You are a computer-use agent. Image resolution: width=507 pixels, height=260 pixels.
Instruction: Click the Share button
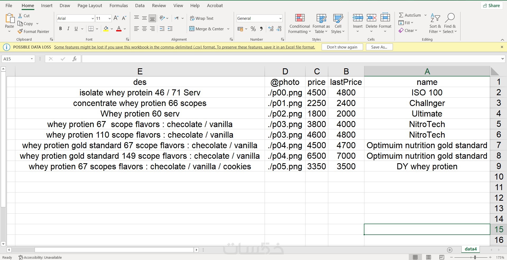point(491,6)
